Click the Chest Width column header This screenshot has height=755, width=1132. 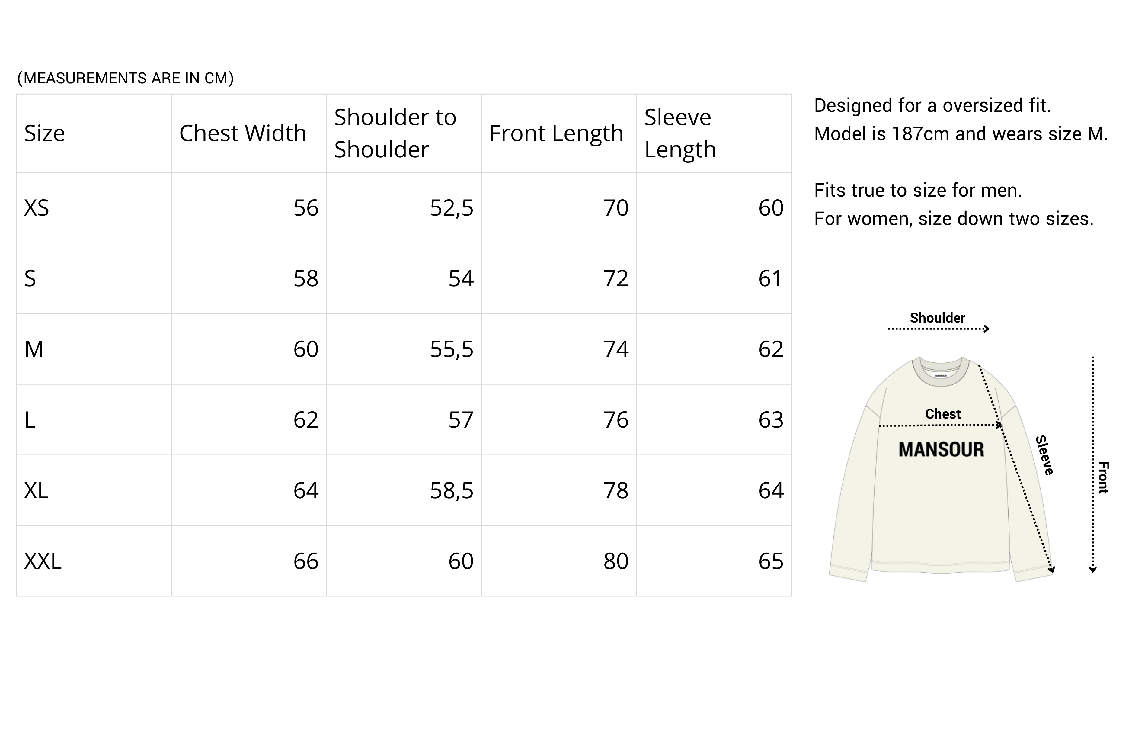[x=243, y=133]
